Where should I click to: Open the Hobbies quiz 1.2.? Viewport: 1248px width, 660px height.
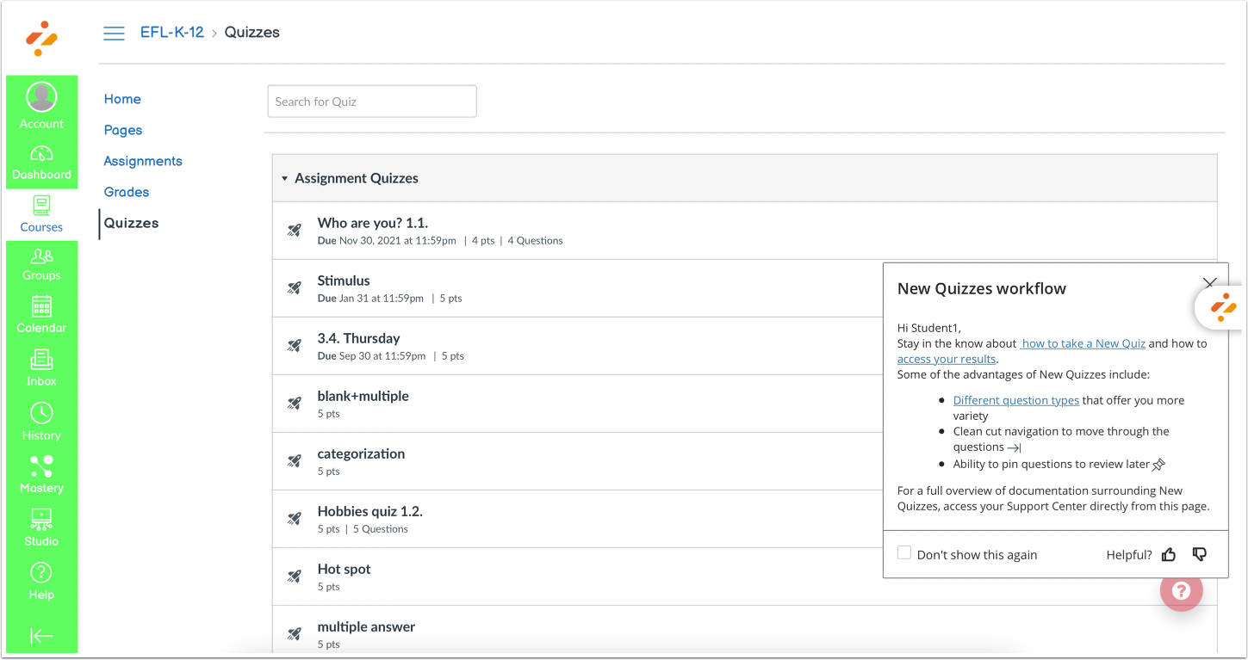[x=370, y=511]
